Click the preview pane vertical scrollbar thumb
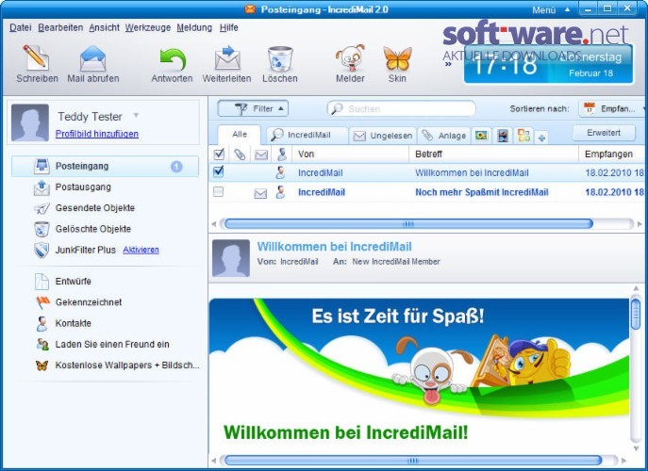The width and height of the screenshot is (648, 471). point(636,314)
